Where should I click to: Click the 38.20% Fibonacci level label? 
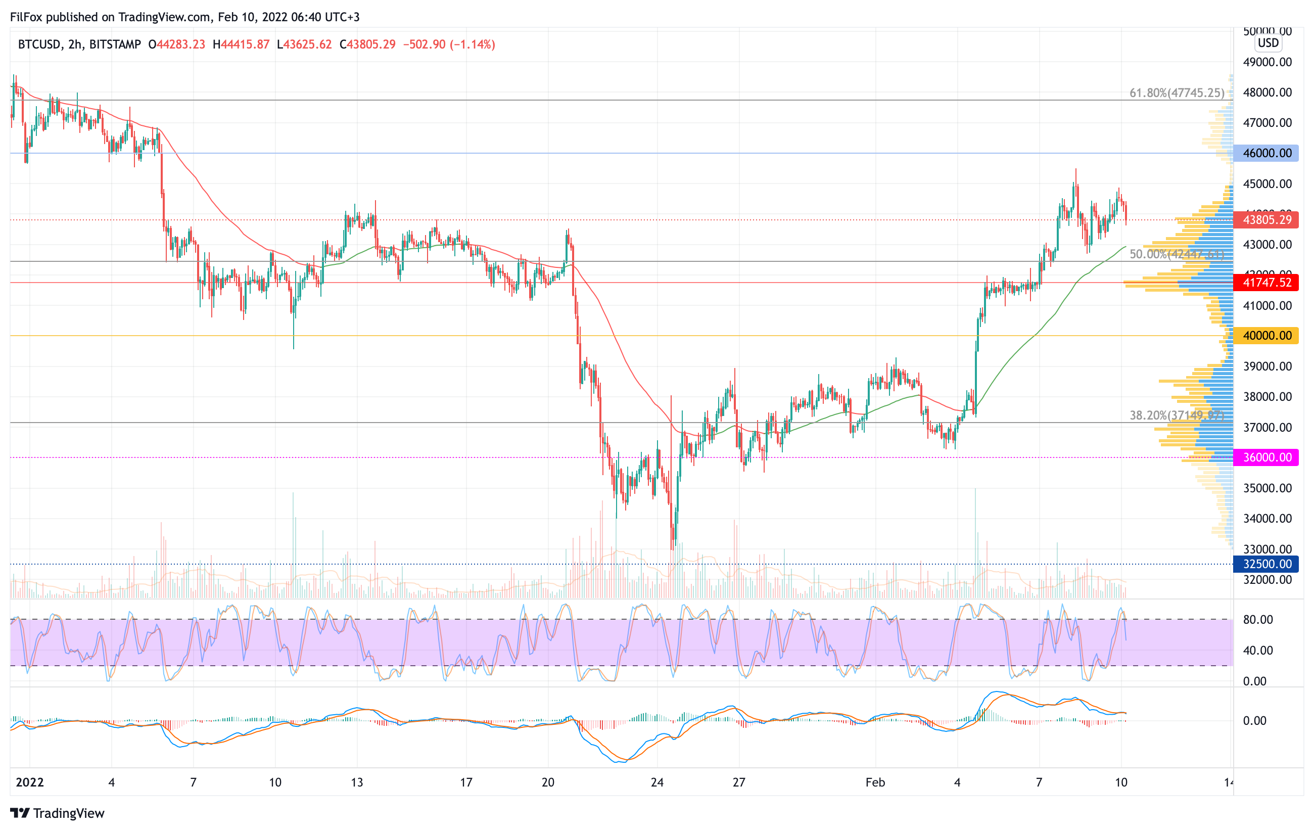click(1177, 415)
